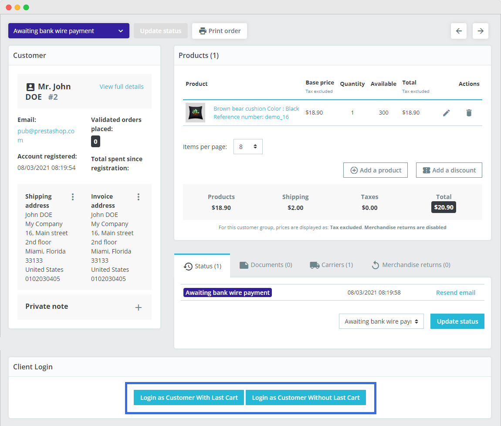Screen dimensions: 501x426
Task: Go to previous order with left arrow
Action: [x=459, y=31]
